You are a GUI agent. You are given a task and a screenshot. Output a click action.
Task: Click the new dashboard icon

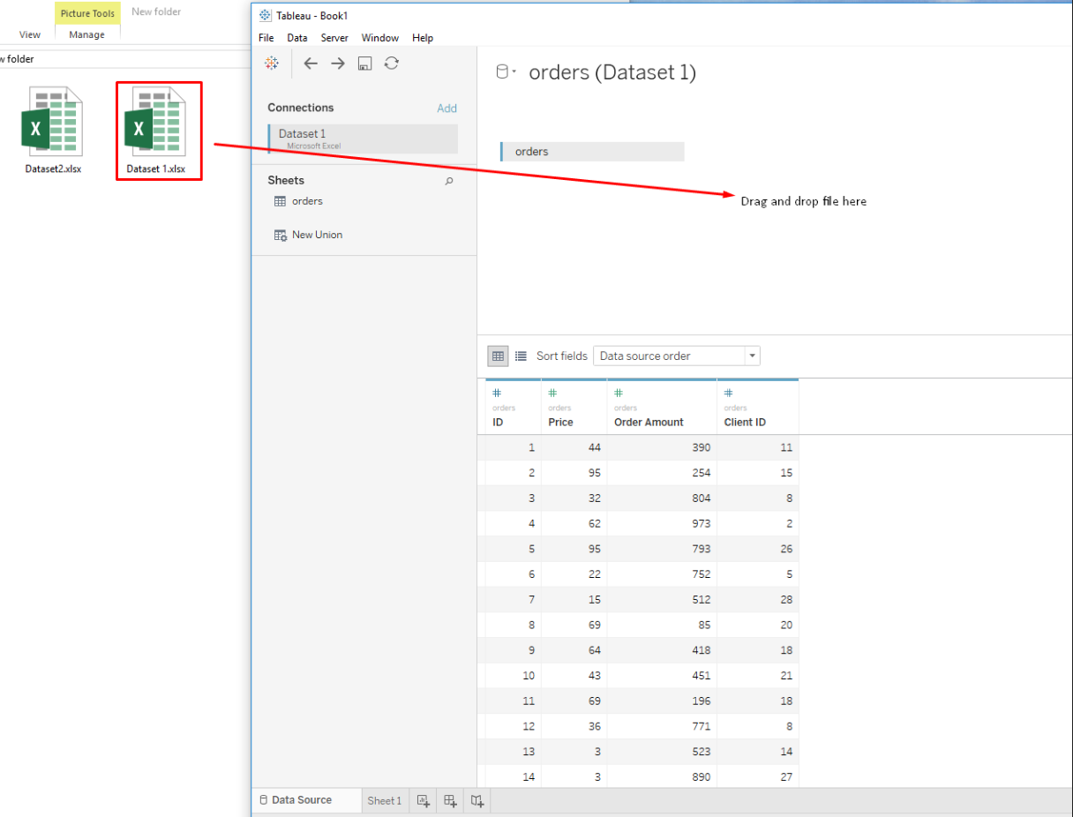(451, 800)
